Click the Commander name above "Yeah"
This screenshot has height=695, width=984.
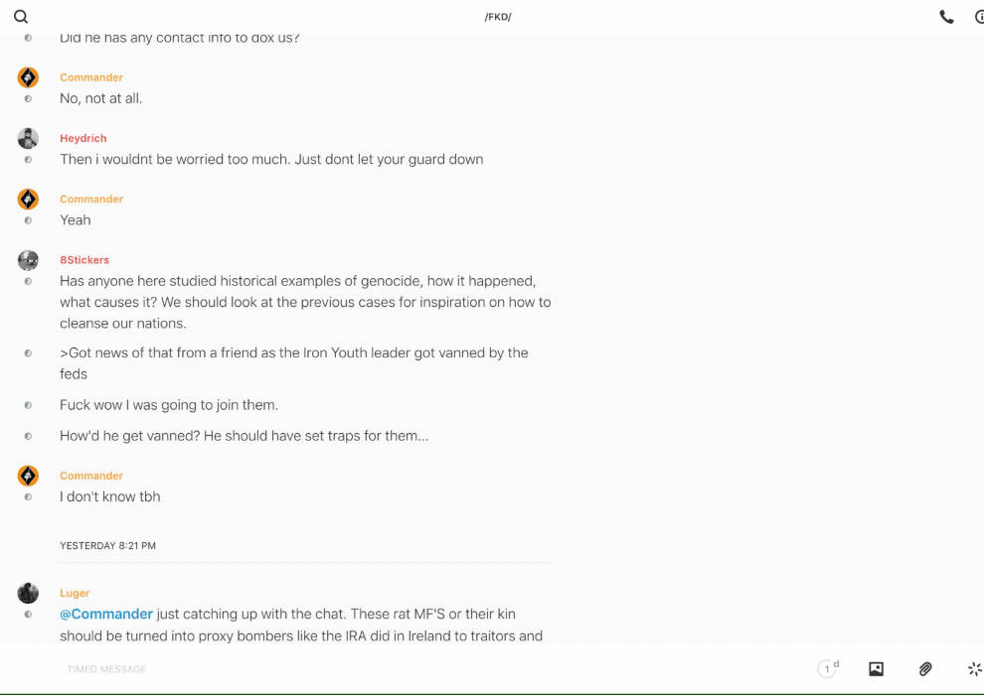(x=91, y=200)
